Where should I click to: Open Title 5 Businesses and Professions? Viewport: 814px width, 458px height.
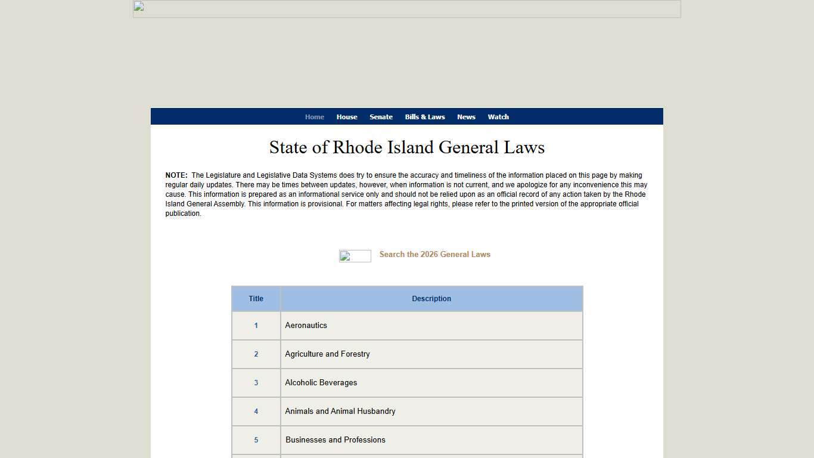(x=256, y=440)
